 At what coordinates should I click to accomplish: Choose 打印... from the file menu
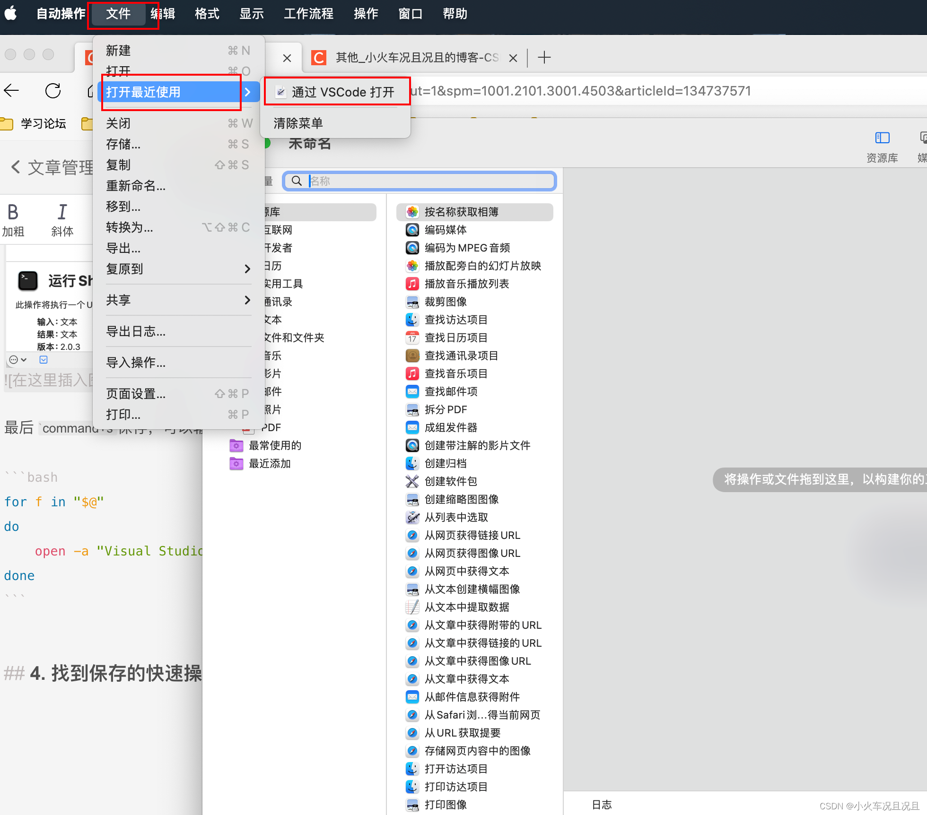179,415
